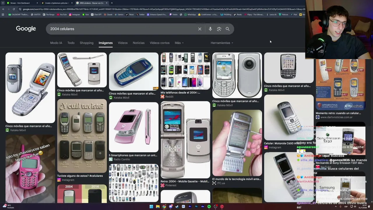The width and height of the screenshot is (373, 210).
Task: Open the pink Motorola RAZR image result
Action: pyautogui.click(x=134, y=127)
